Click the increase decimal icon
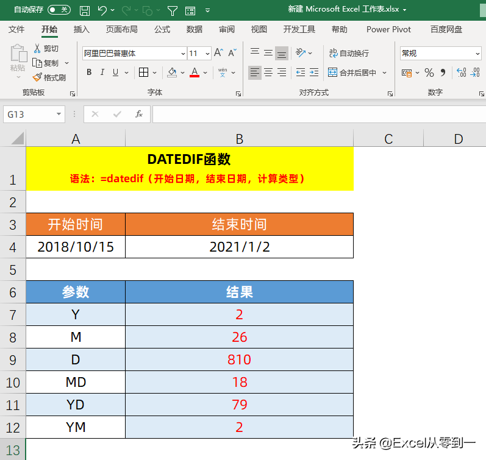 click(461, 73)
